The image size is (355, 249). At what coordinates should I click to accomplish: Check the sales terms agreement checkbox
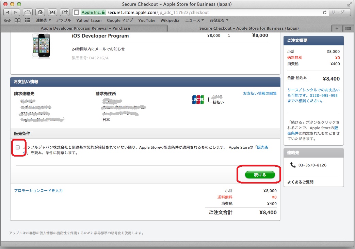(x=18, y=147)
